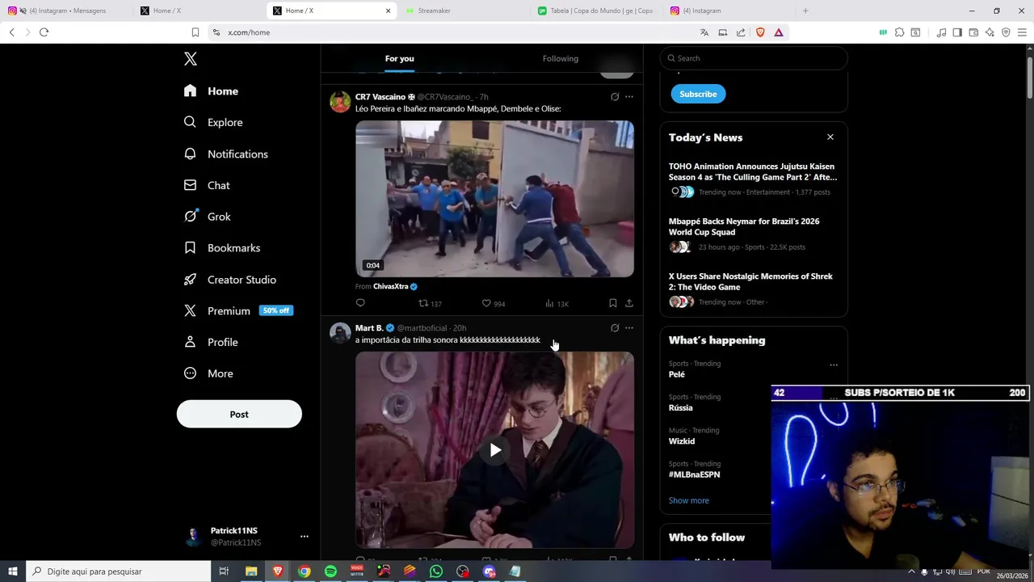Open the Wizkid trending topic

point(682,441)
